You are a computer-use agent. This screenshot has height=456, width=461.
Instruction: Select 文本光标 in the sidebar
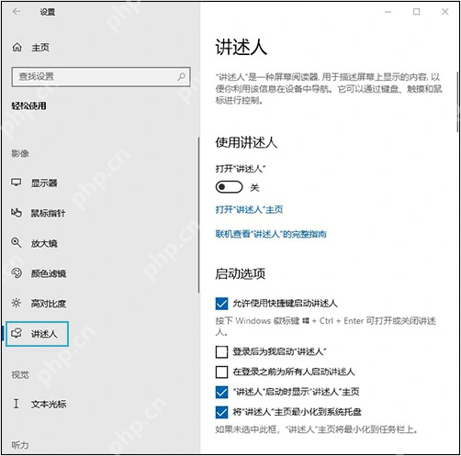(x=49, y=404)
